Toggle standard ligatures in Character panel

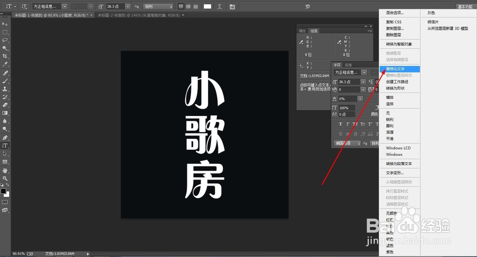(x=341, y=134)
